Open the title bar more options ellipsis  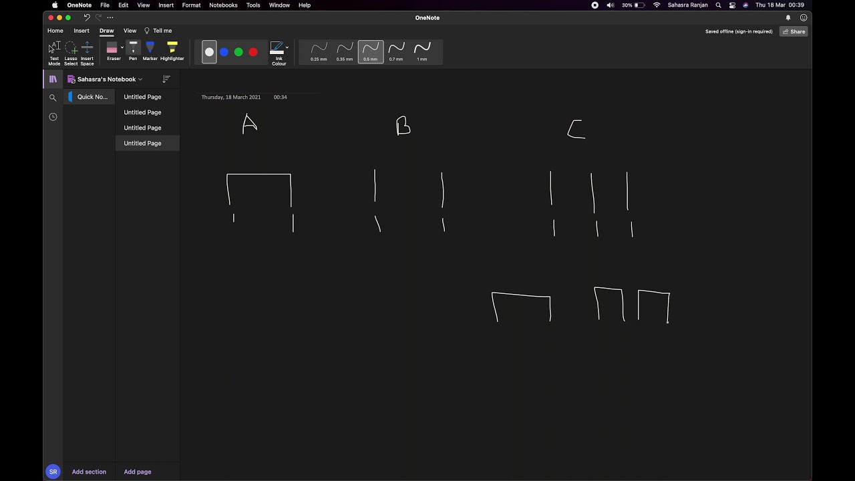[x=110, y=17]
